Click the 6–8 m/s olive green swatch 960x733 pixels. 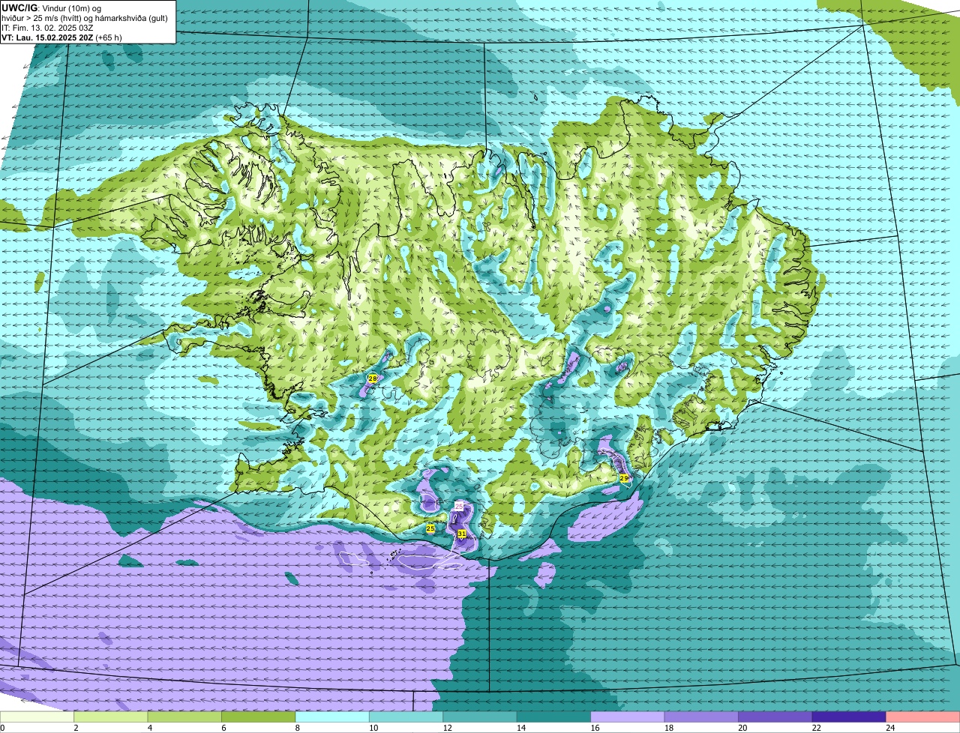click(x=258, y=717)
